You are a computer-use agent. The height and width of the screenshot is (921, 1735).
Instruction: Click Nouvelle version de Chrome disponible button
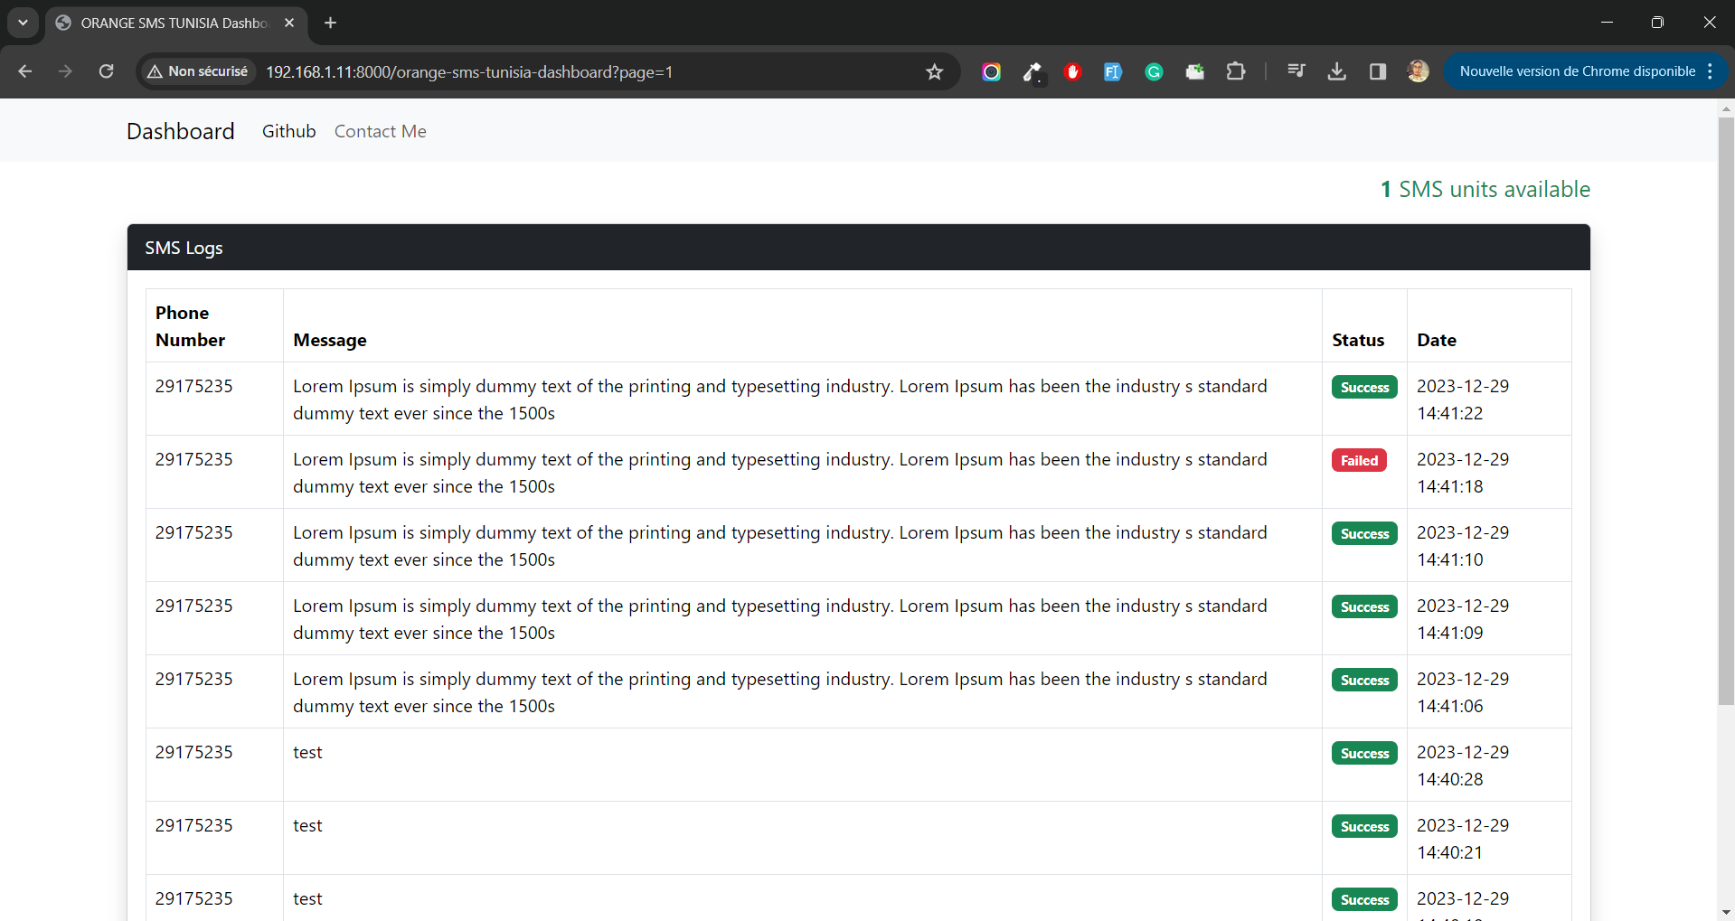tap(1577, 71)
